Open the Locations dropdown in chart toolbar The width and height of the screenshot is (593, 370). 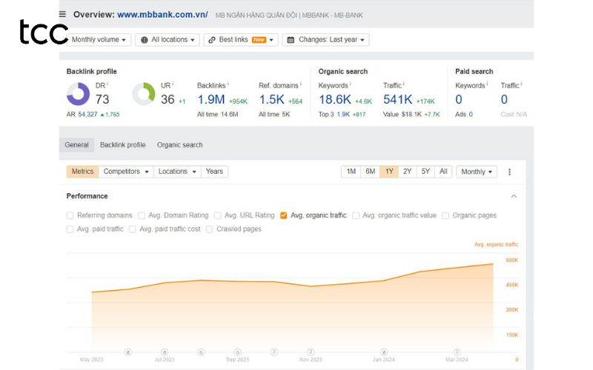[x=177, y=172]
